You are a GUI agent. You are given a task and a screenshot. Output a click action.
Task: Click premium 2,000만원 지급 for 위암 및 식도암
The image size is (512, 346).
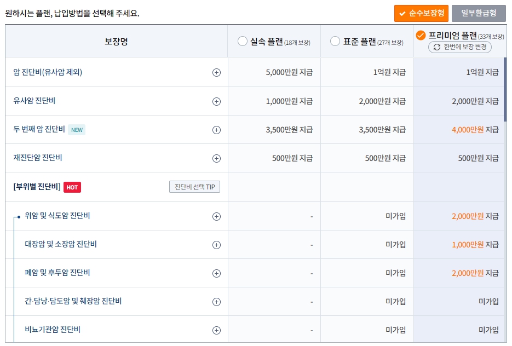point(475,216)
